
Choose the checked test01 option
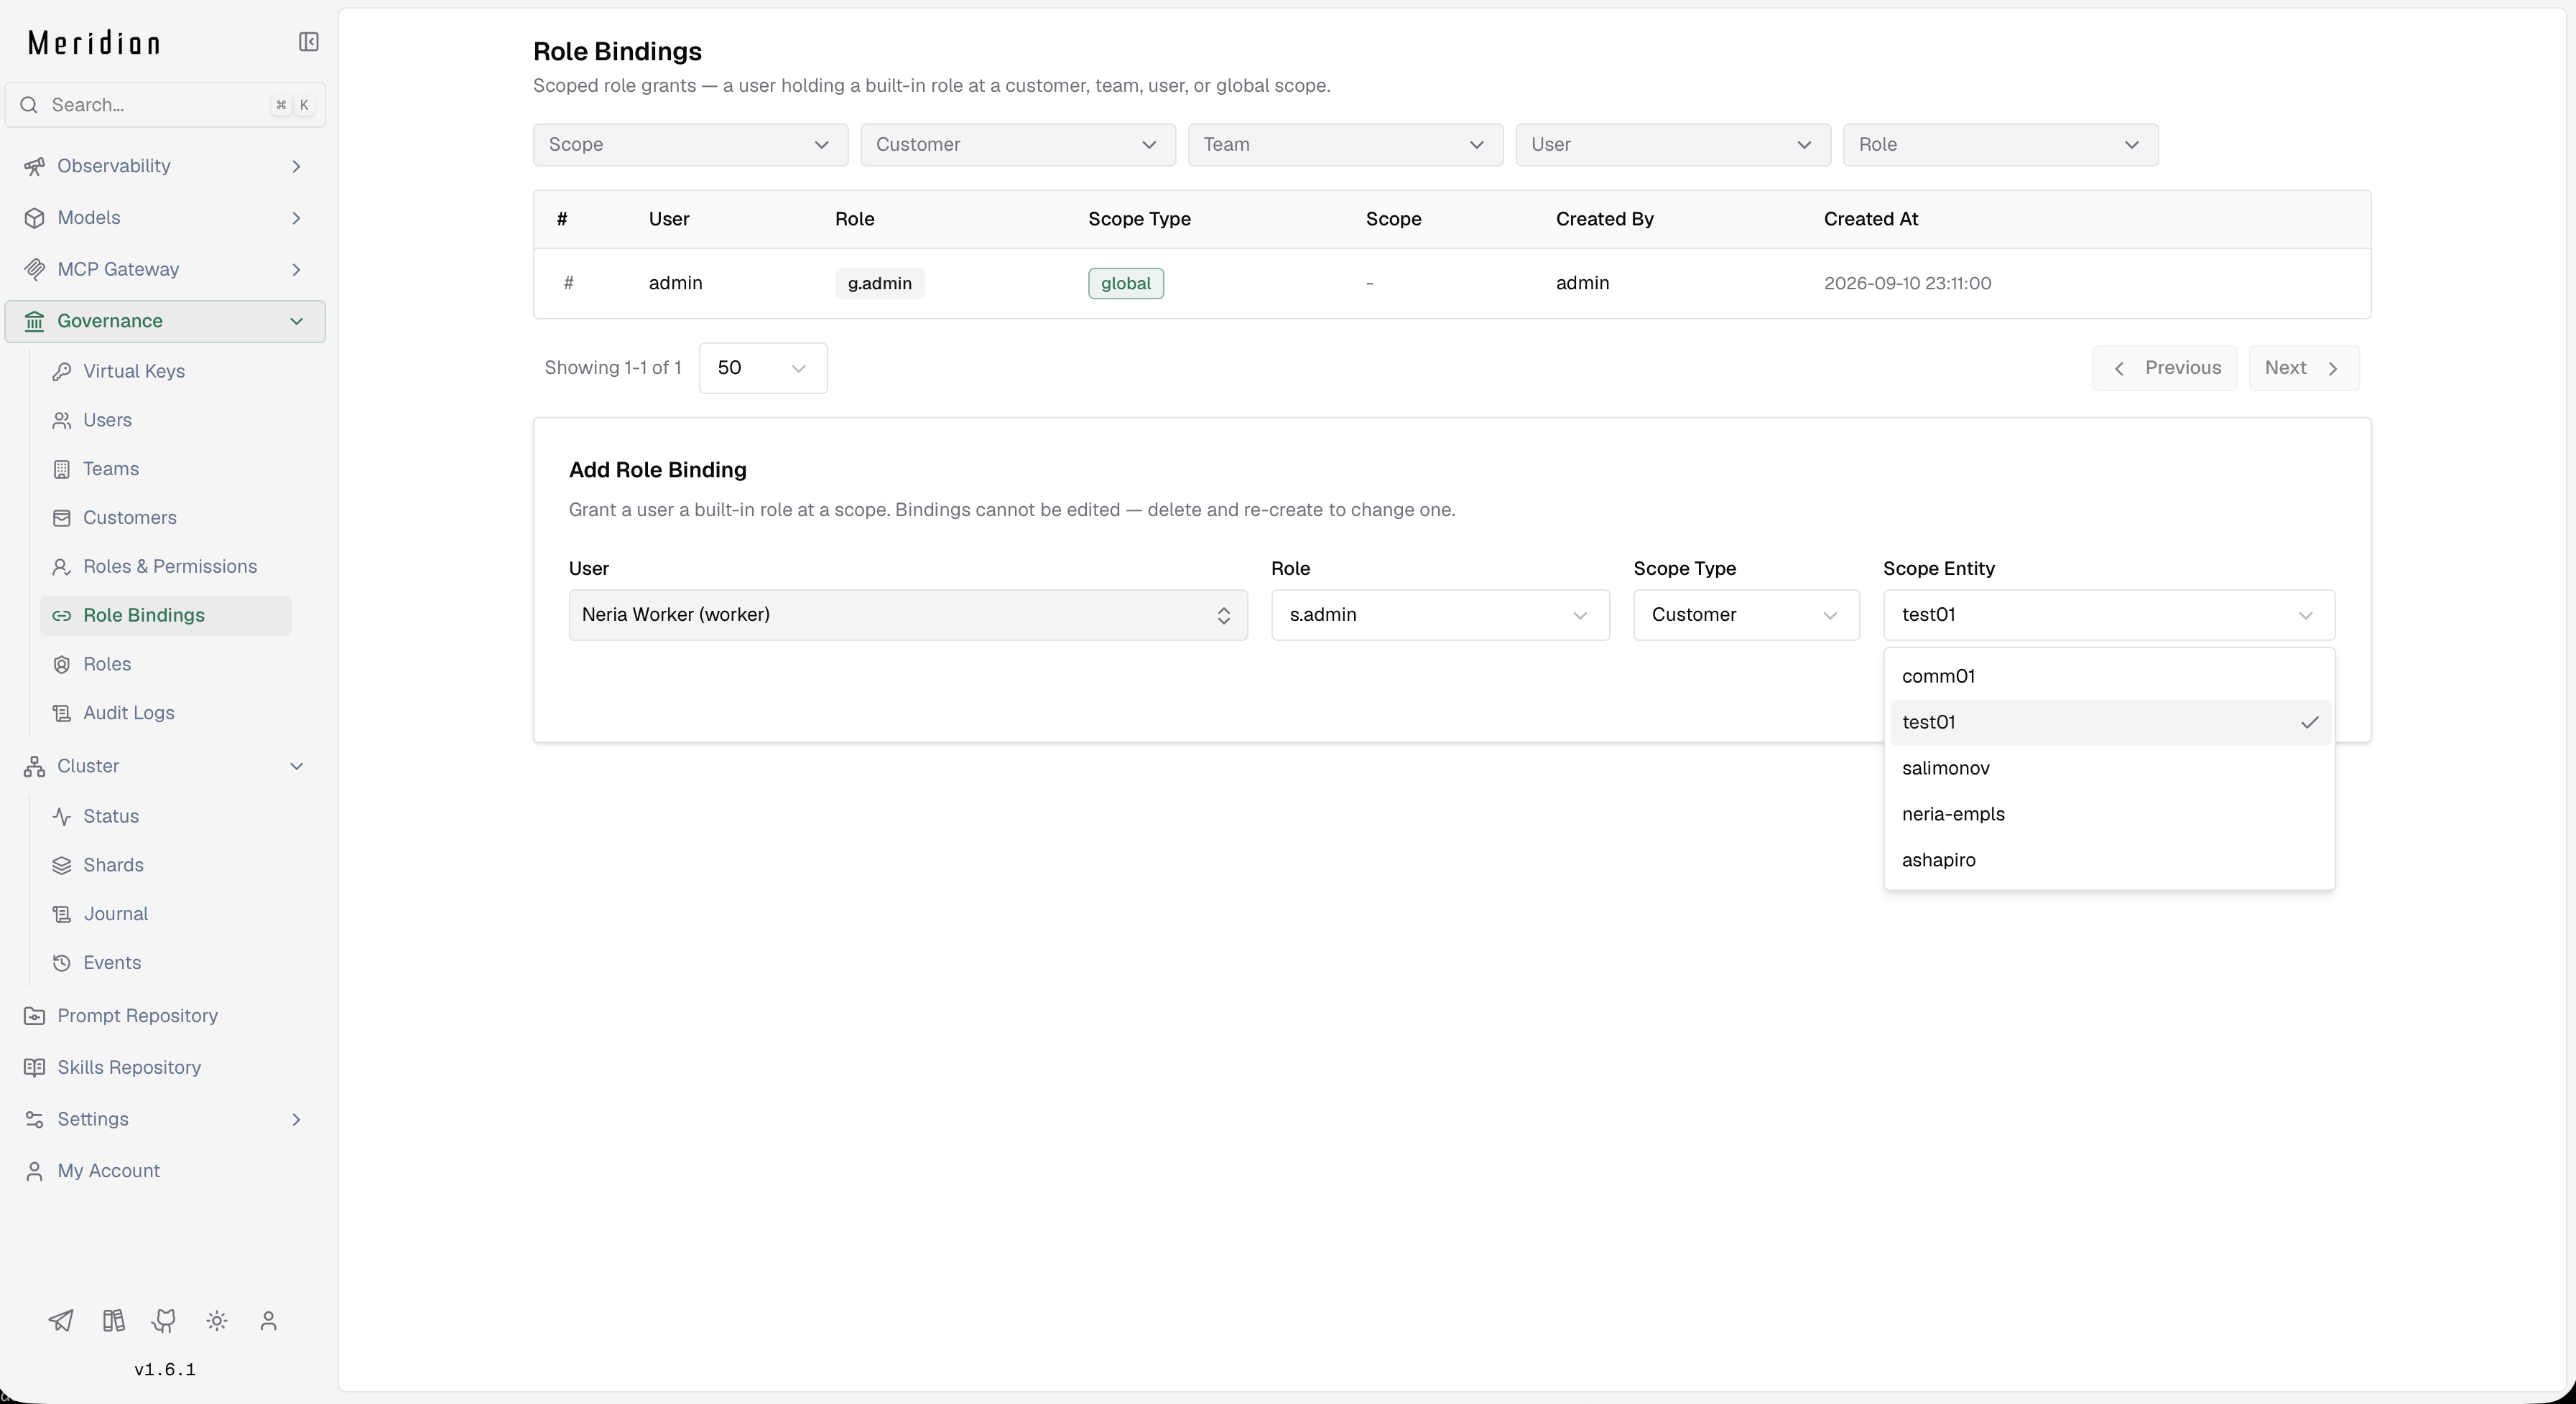2110,723
